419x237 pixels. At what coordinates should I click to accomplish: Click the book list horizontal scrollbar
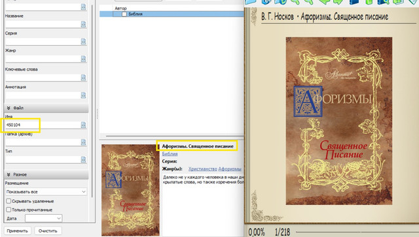pyautogui.click(x=175, y=136)
